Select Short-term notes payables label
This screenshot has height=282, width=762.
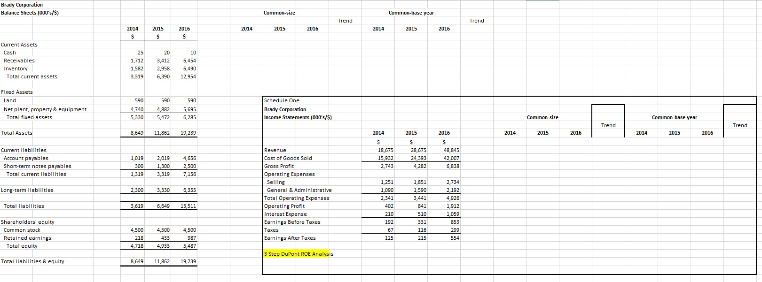[x=38, y=166]
